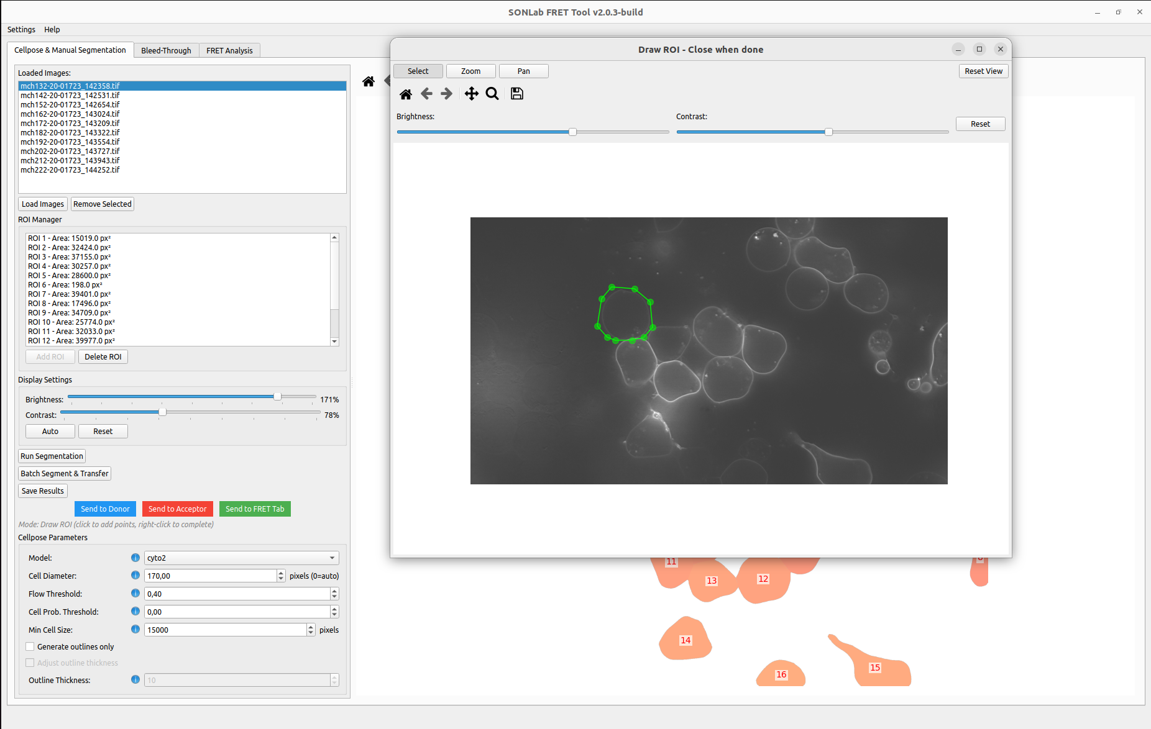
Task: Click the Reset View button
Action: 984,71
